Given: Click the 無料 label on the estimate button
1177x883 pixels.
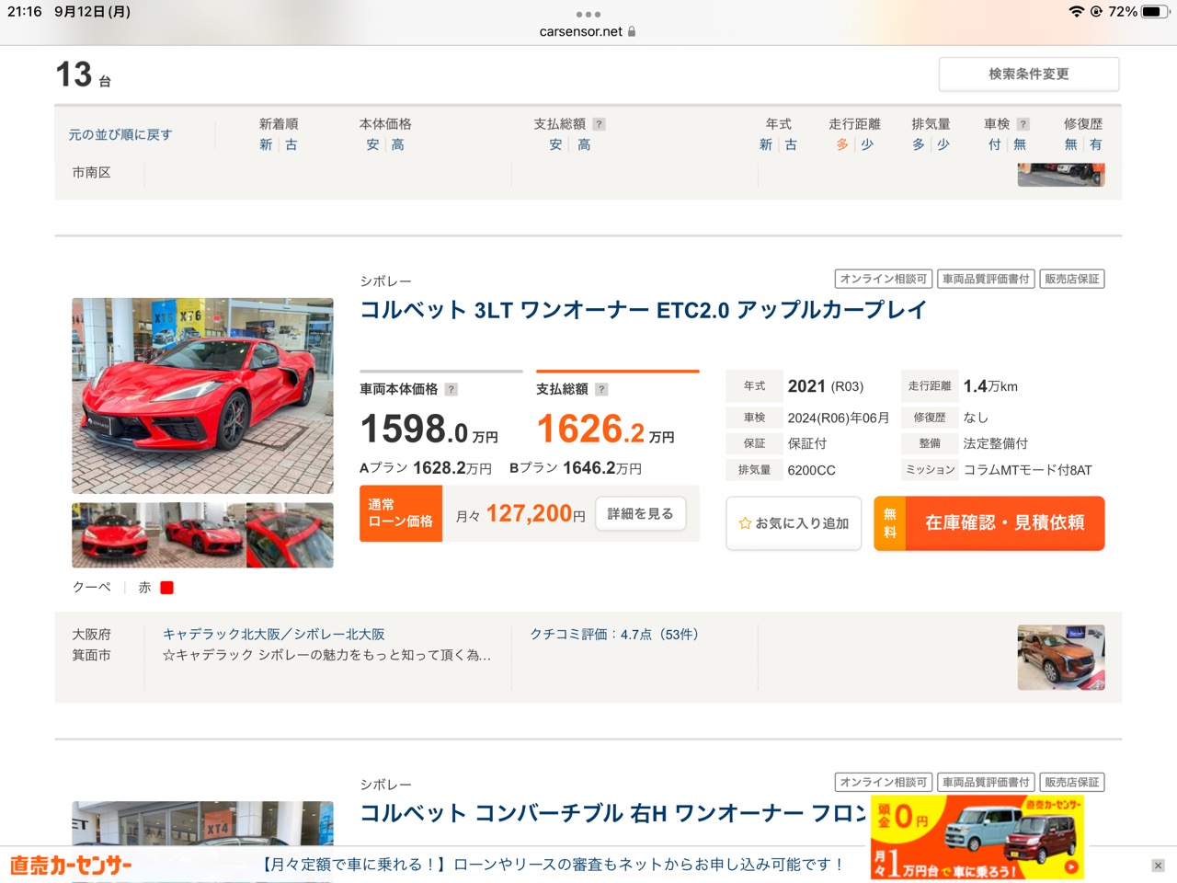Looking at the screenshot, I should [x=890, y=523].
